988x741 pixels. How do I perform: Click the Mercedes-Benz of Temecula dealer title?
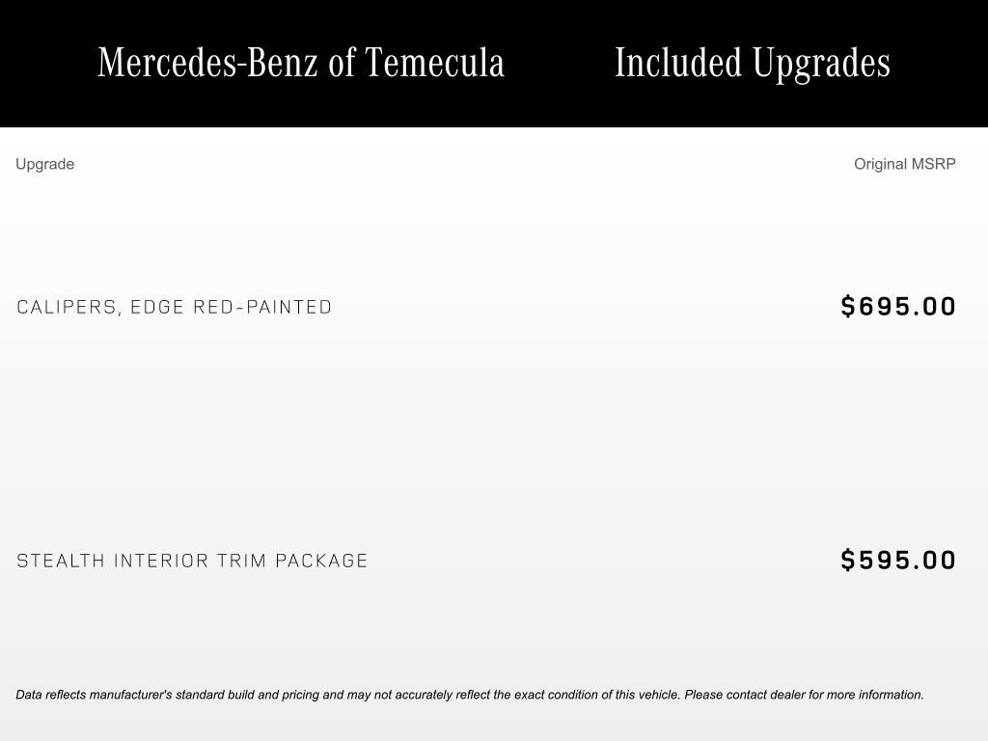click(x=301, y=63)
